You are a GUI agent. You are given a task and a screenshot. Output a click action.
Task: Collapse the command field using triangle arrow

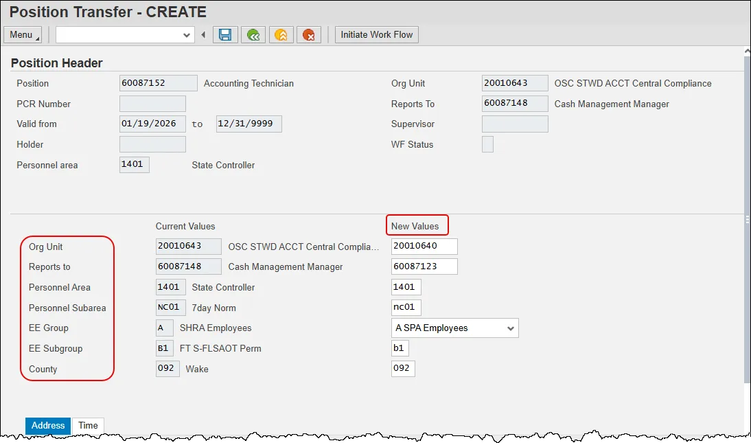pyautogui.click(x=203, y=35)
